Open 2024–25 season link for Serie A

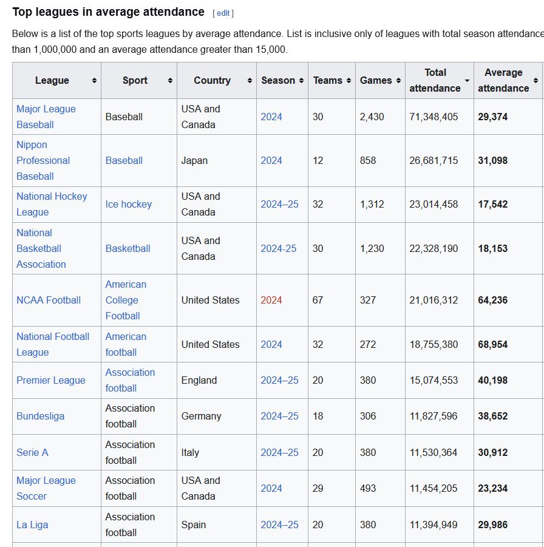coord(279,452)
